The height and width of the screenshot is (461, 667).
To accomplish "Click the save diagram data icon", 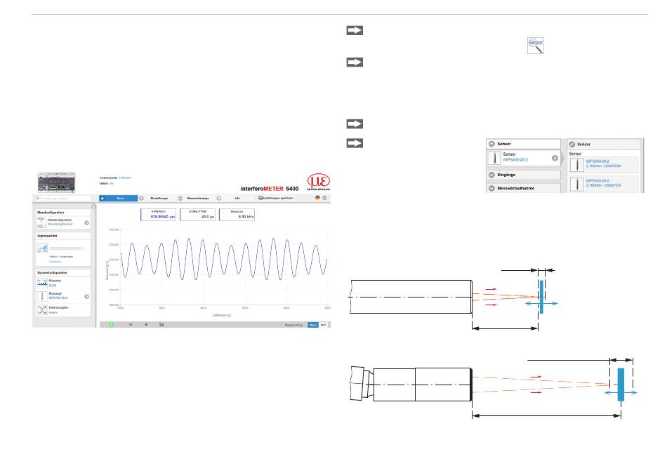I will (x=161, y=324).
